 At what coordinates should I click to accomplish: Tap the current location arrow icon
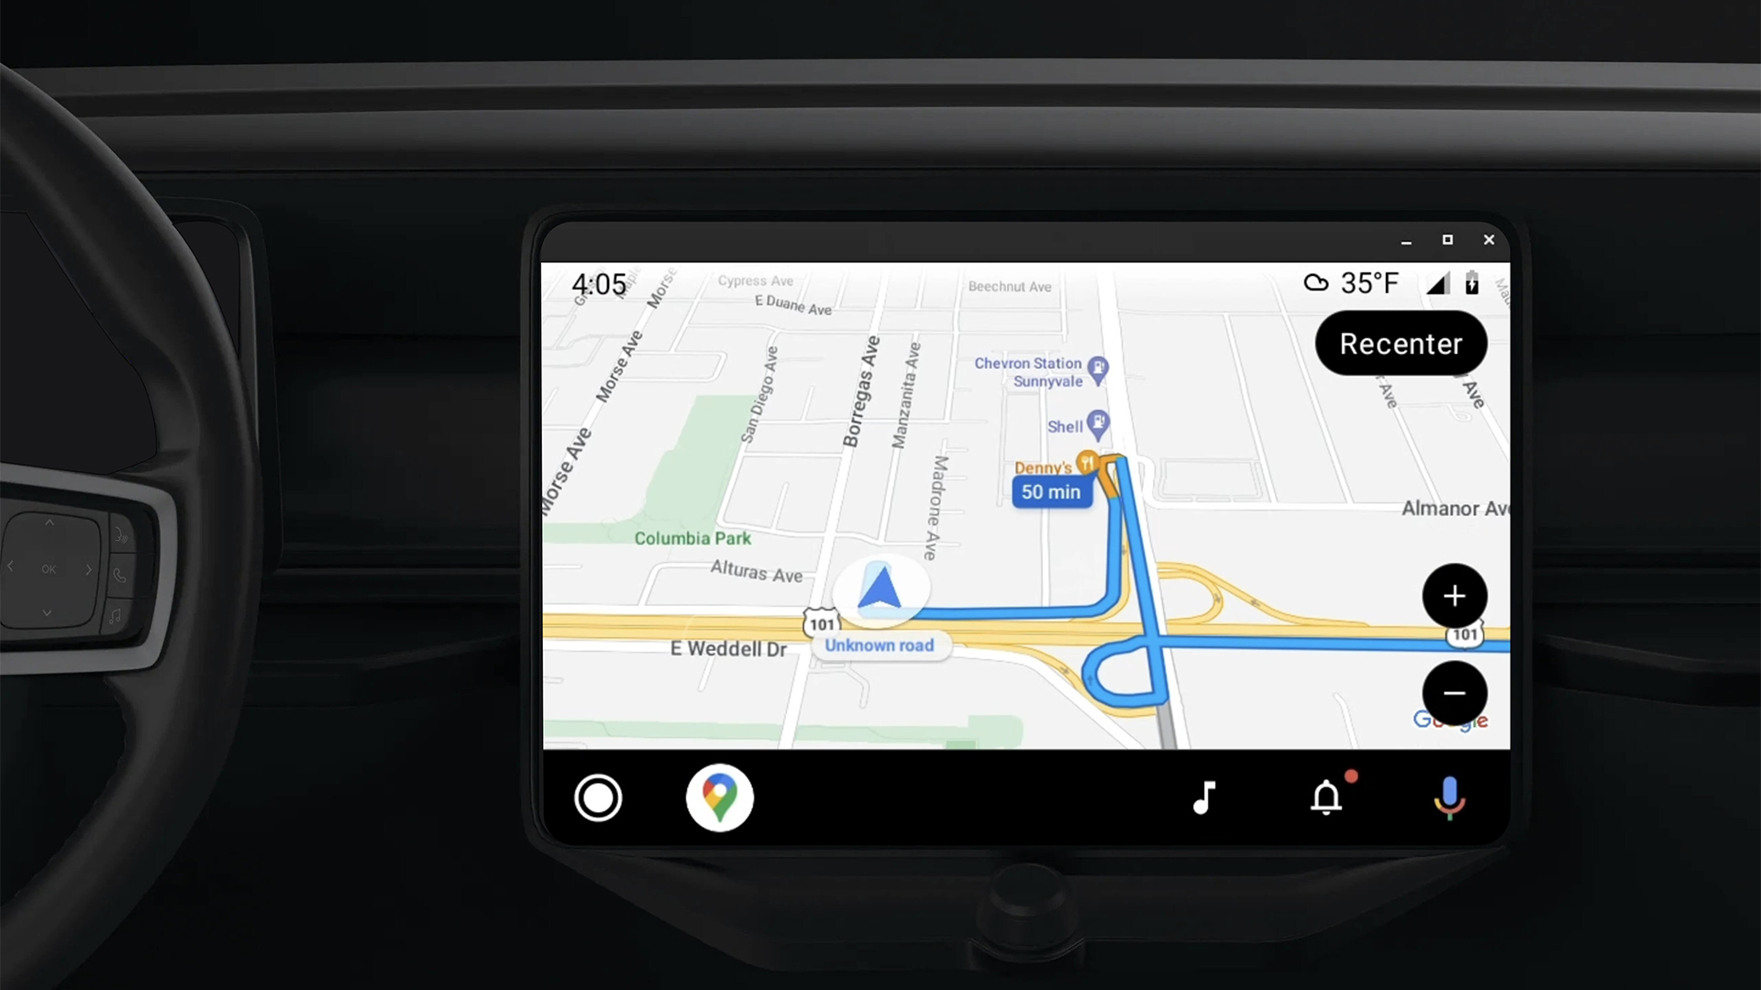click(880, 590)
